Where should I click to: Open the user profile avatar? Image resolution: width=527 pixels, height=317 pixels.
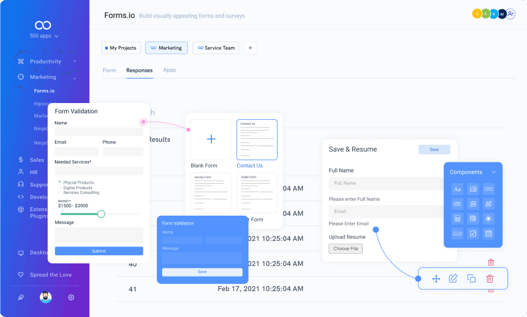point(46,297)
